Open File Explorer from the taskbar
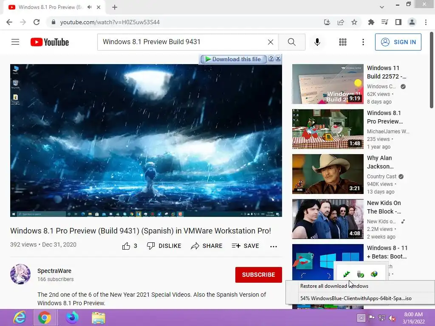Image resolution: width=435 pixels, height=326 pixels. click(x=99, y=318)
